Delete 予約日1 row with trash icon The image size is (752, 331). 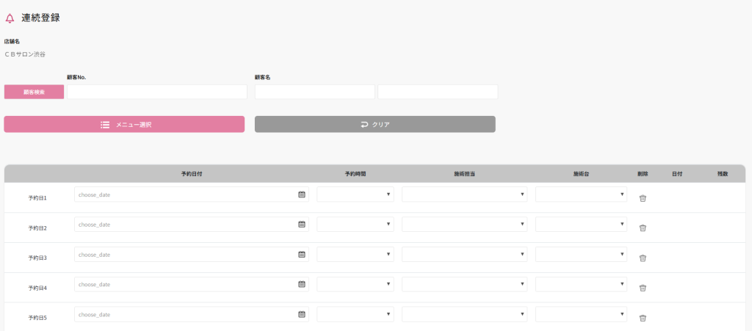coord(643,198)
